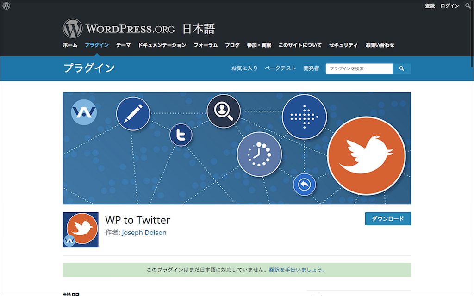Click the admin bar search magnifier icon

tap(468, 6)
